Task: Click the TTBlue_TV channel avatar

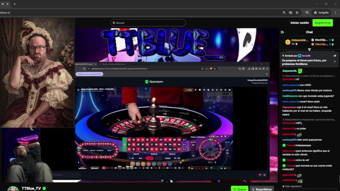Action: pyautogui.click(x=13, y=189)
